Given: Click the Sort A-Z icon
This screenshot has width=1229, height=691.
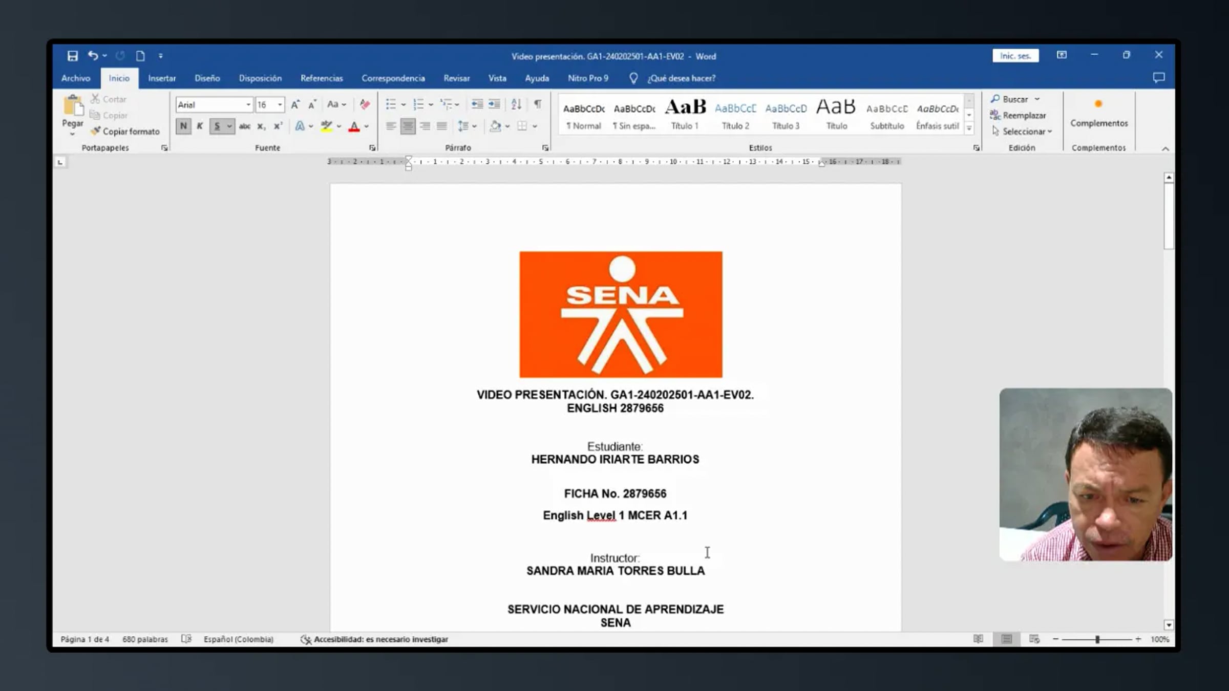Looking at the screenshot, I should click(516, 104).
